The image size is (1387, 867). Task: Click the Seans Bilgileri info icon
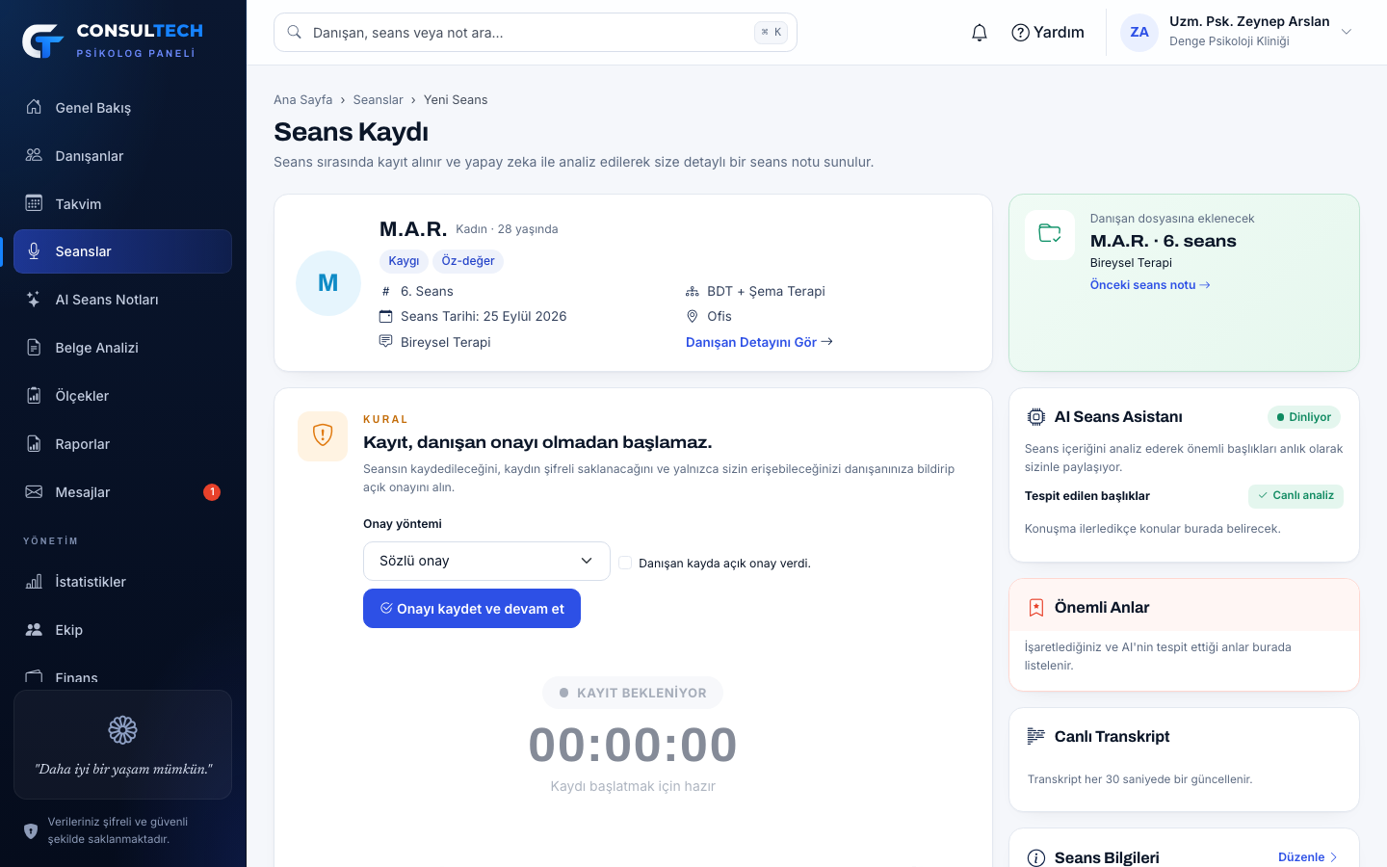point(1036,858)
